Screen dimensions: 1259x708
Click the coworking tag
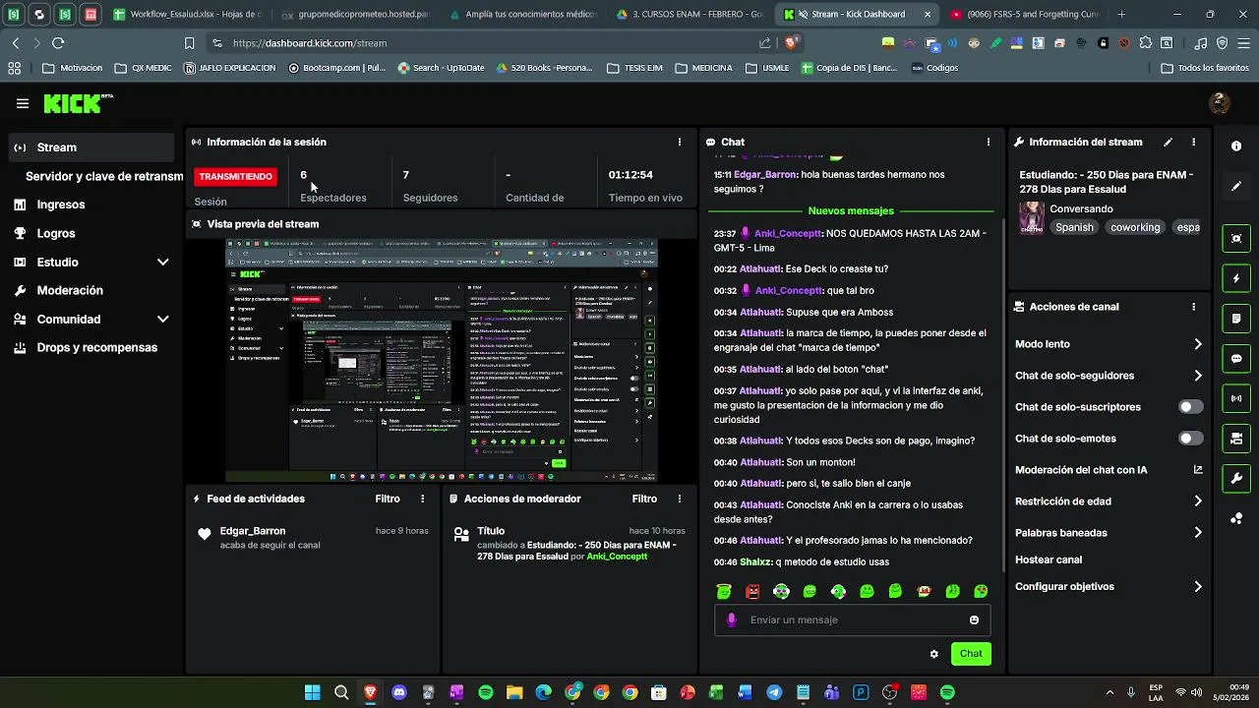[1135, 227]
